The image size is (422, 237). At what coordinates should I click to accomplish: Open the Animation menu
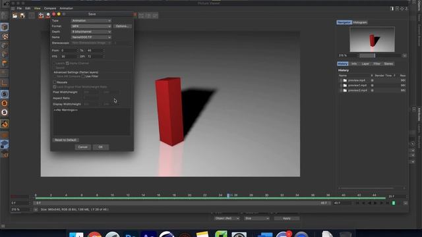66,9
